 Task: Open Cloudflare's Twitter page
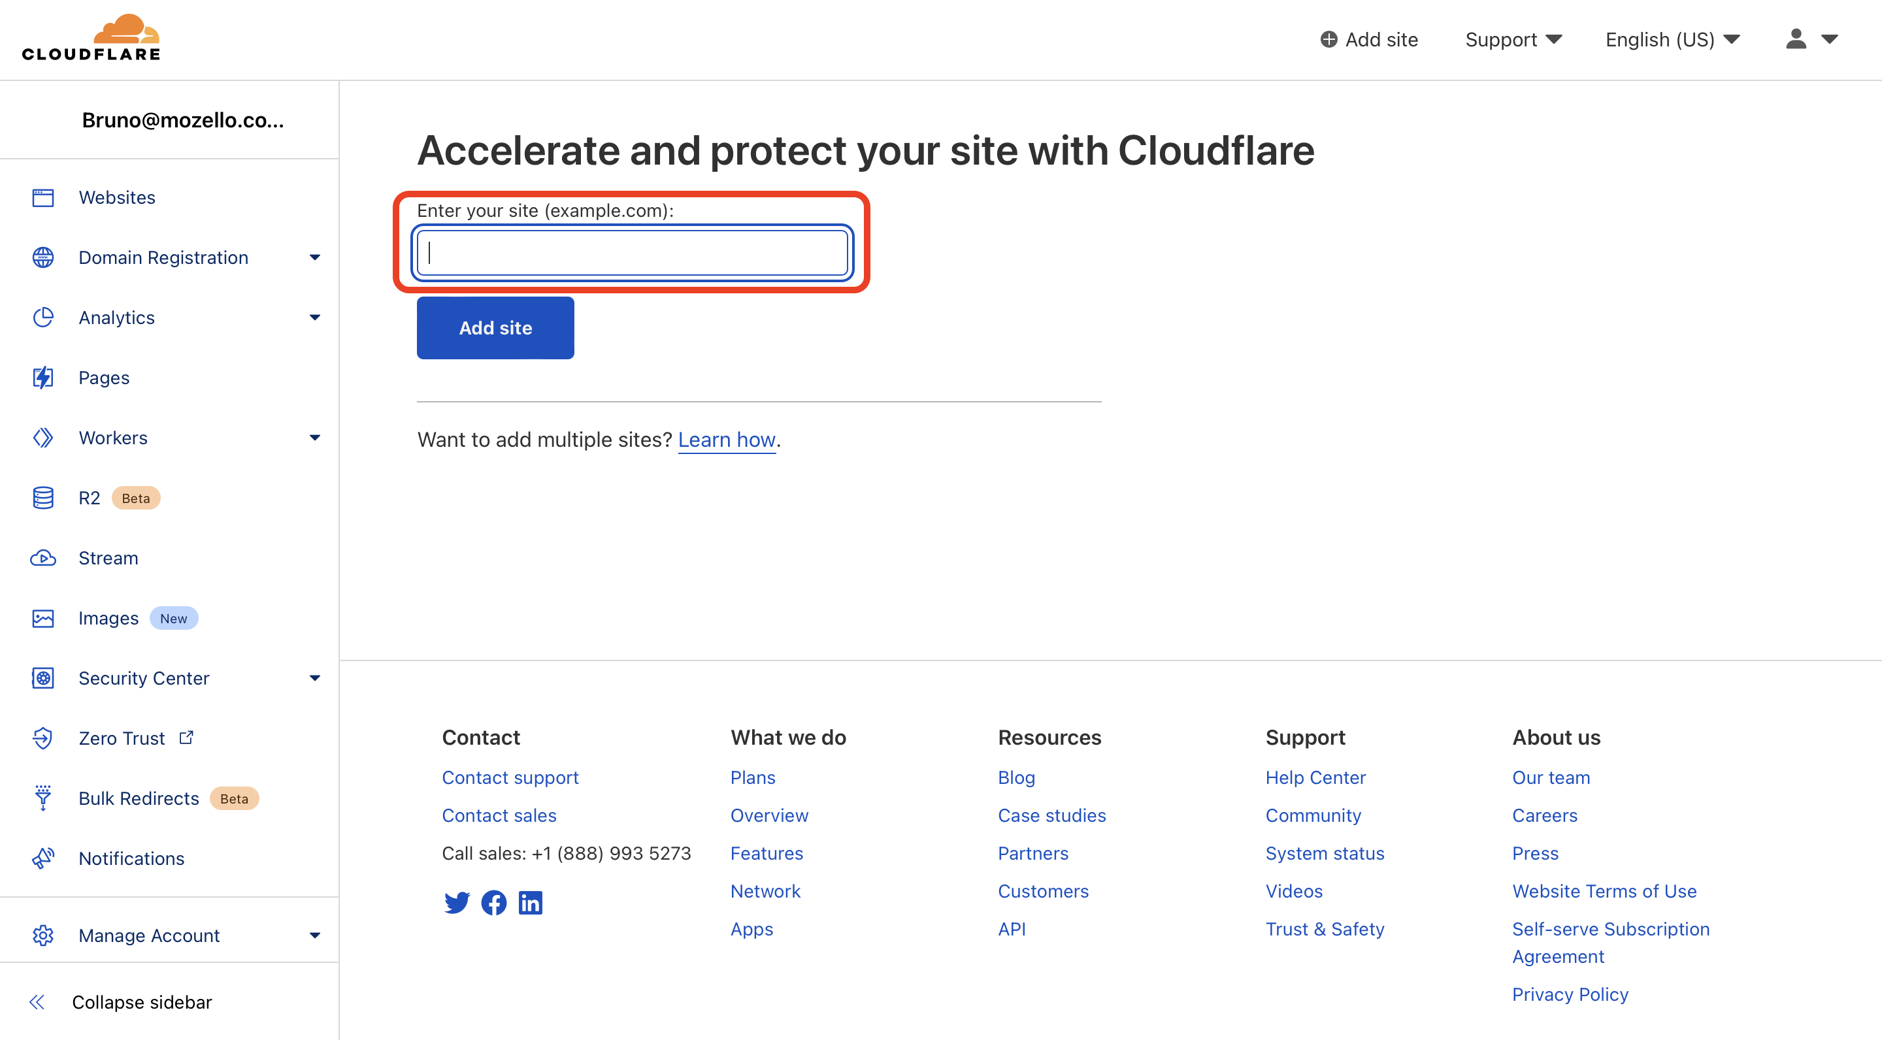coord(457,903)
